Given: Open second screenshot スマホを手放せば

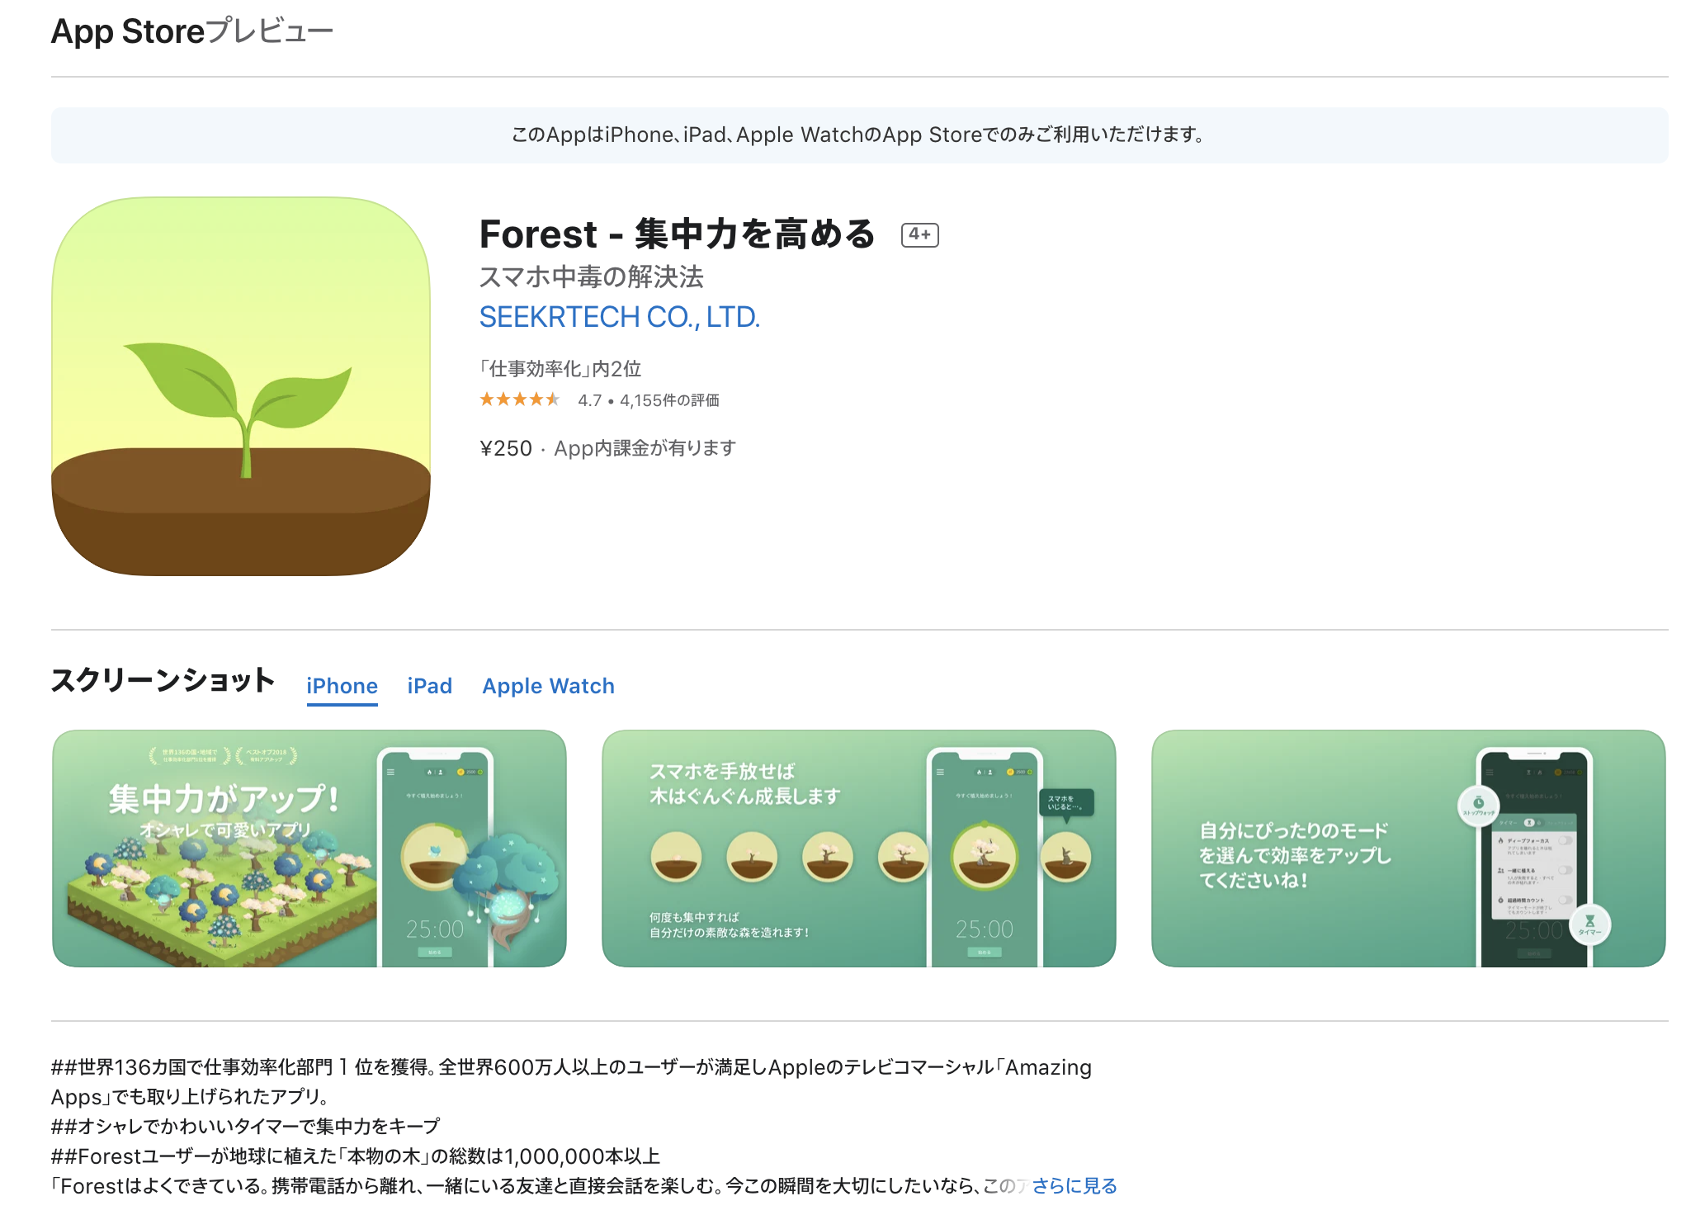Looking at the screenshot, I should click(x=859, y=849).
